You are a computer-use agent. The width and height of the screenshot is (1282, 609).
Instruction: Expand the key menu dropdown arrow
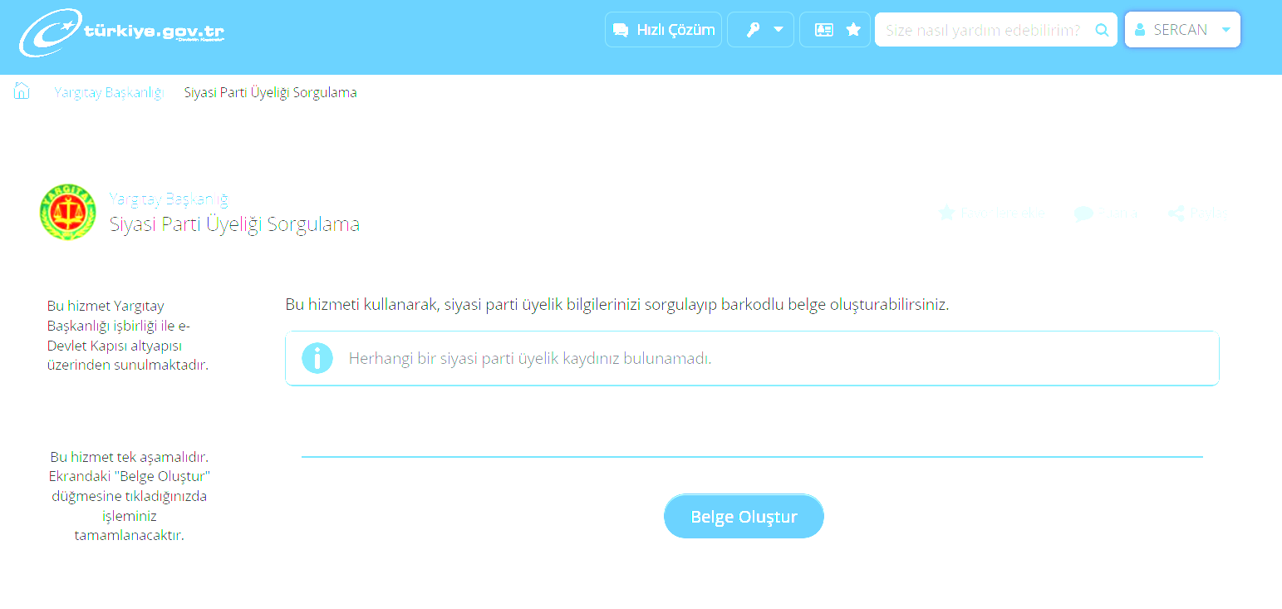point(779,30)
